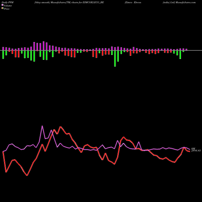
Task: Select the 'Price' legend label
Action: coord(6,9)
